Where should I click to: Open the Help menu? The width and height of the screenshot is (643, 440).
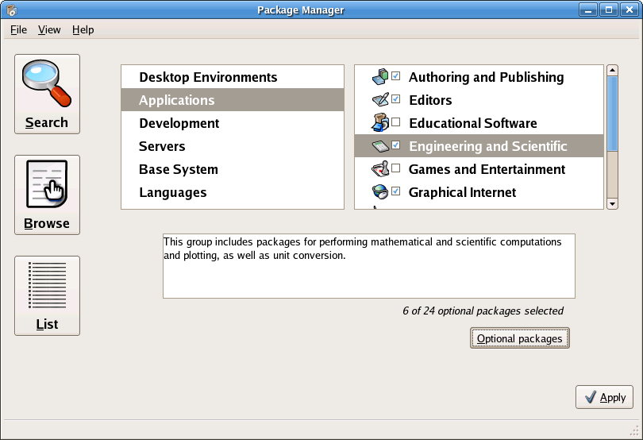point(83,30)
